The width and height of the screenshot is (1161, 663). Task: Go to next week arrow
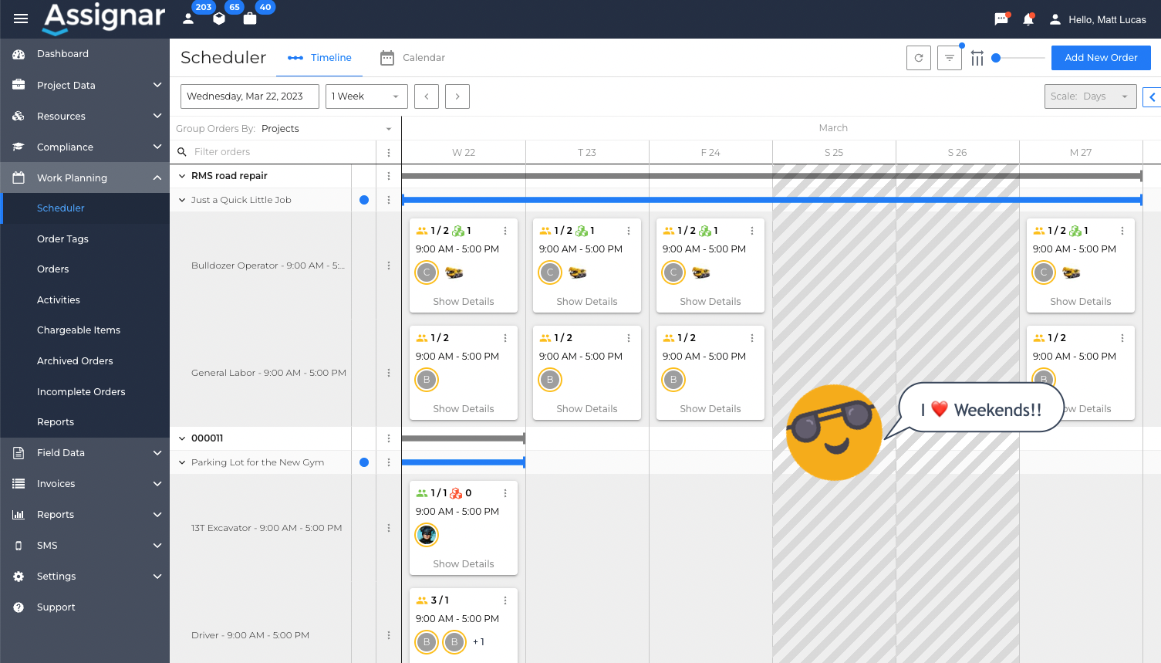(457, 96)
